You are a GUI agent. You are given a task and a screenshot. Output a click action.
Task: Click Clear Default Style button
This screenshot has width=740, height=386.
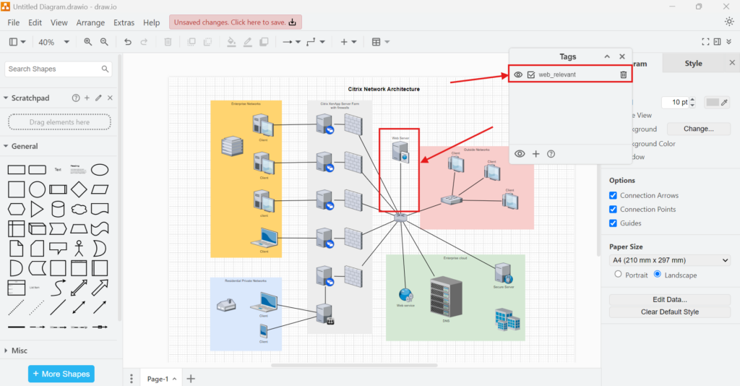coord(670,312)
